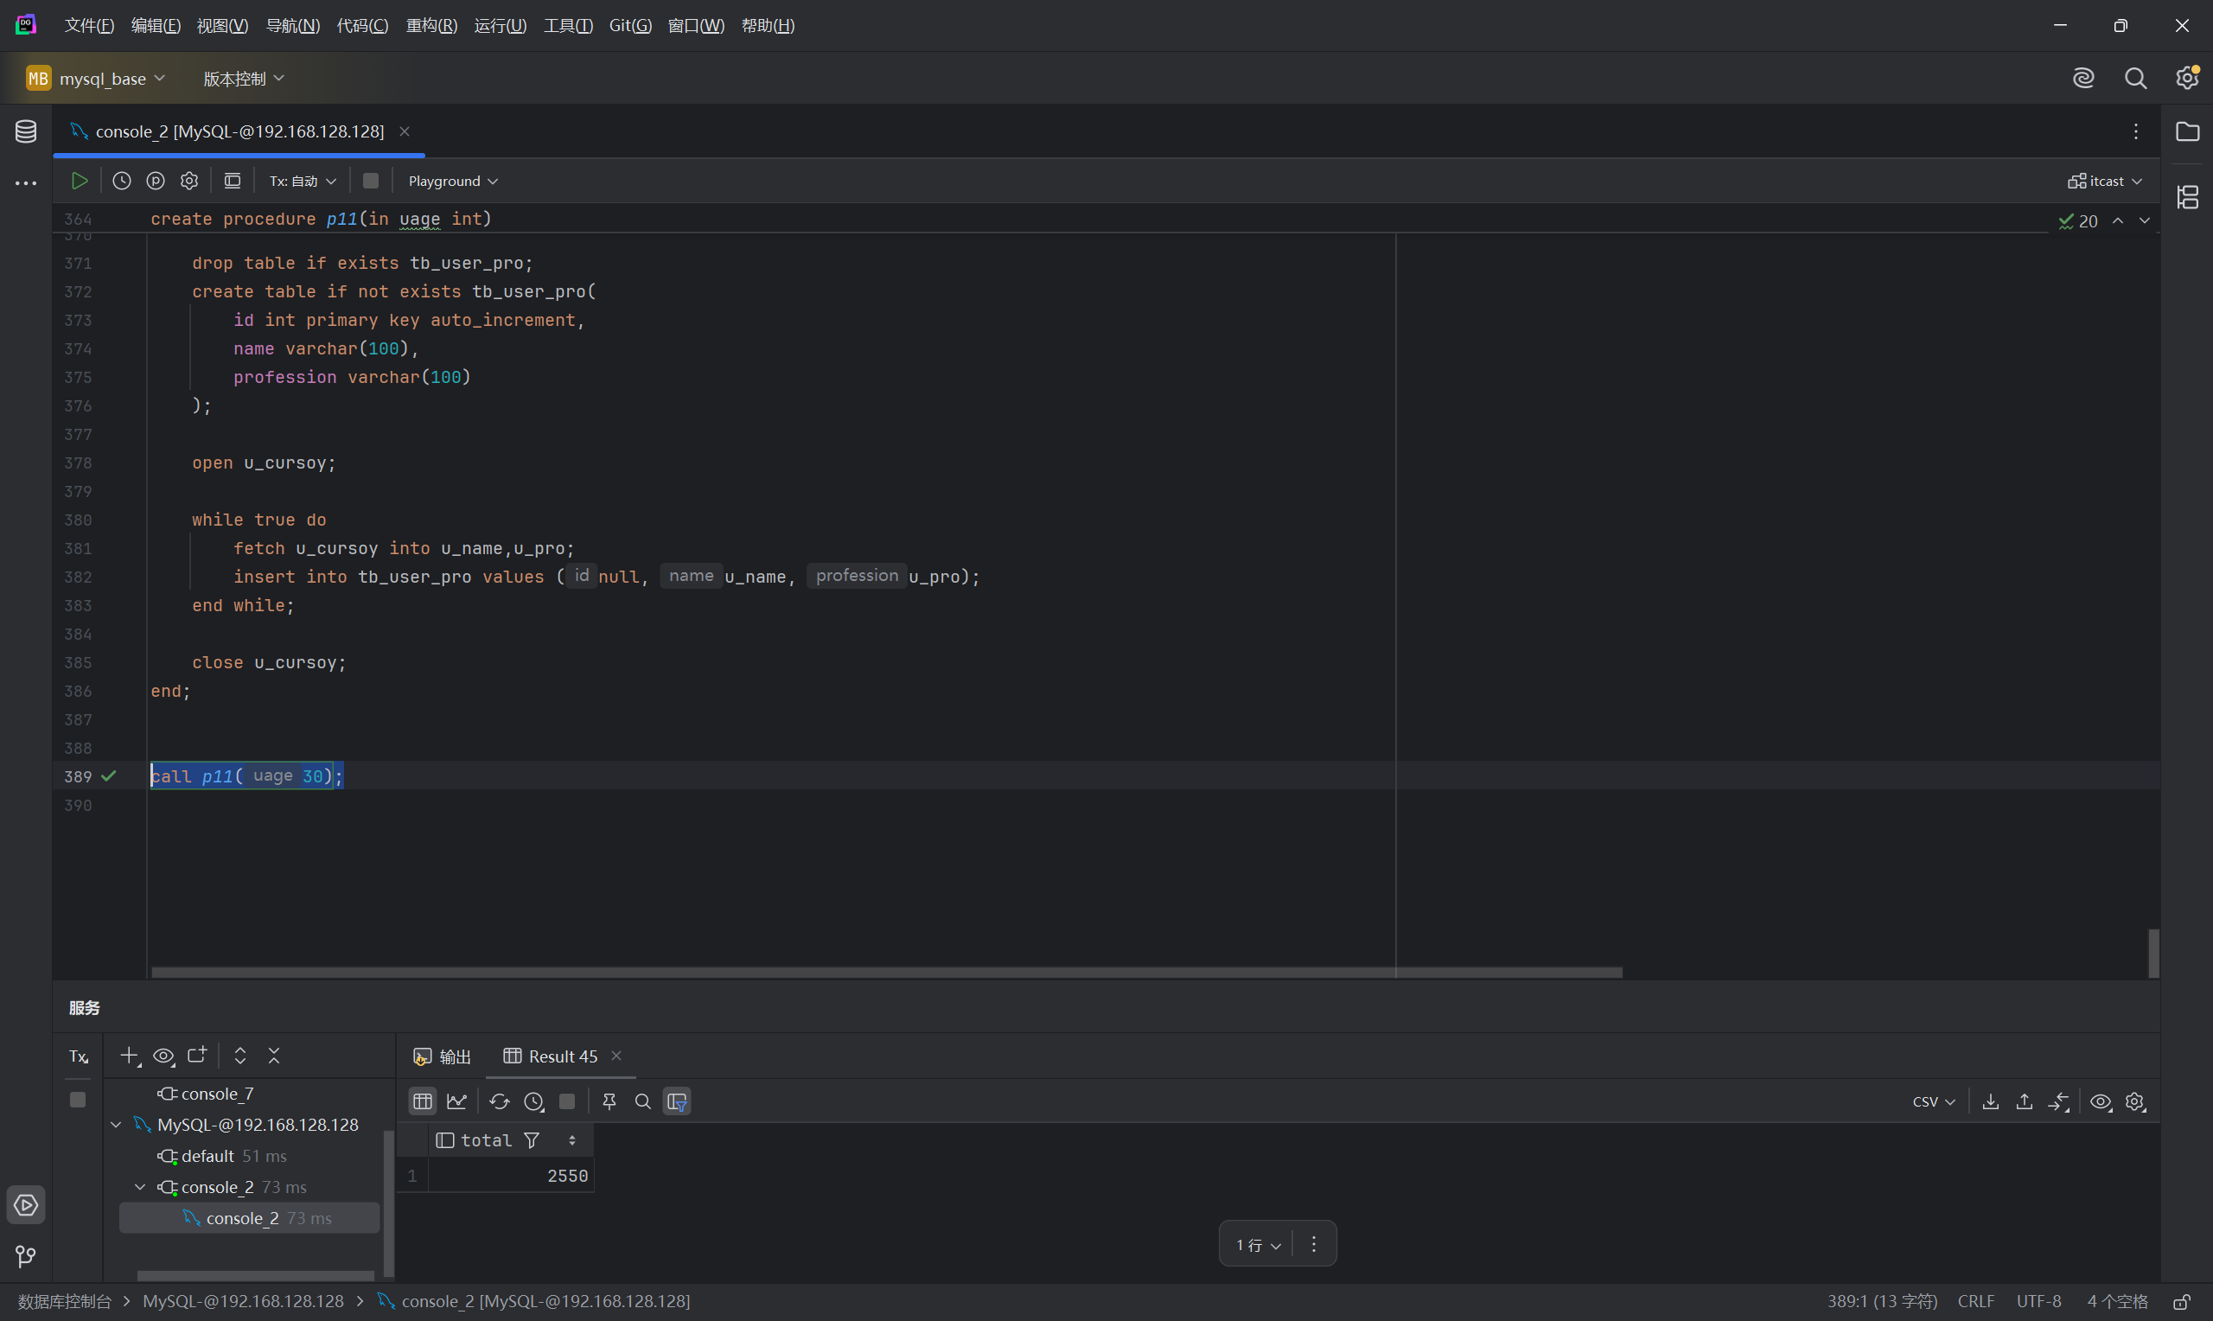Open the 运行(U) menu

pyautogui.click(x=500, y=25)
